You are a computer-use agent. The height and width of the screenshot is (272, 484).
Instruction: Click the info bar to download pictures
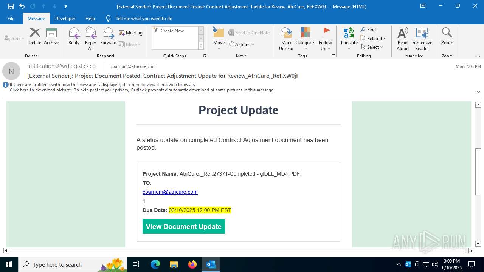(142, 90)
